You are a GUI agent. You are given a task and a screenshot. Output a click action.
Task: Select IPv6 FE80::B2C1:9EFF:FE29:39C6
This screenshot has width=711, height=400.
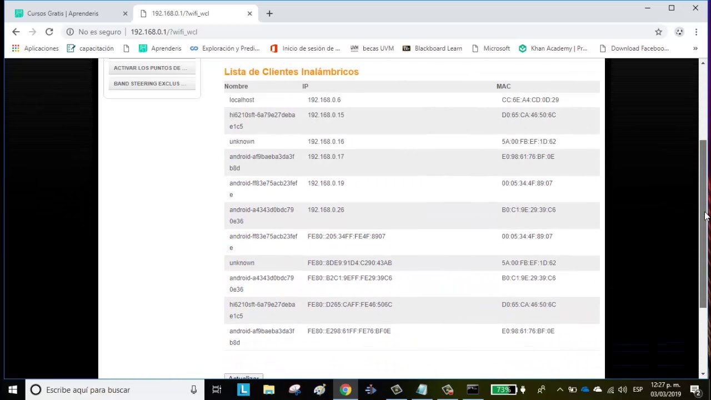[349, 278]
